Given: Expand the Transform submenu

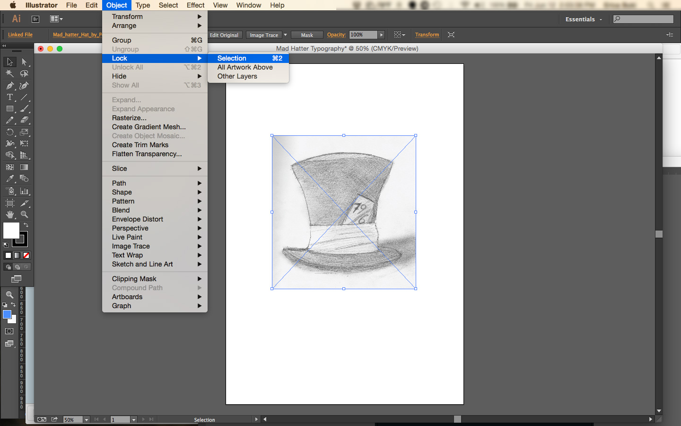Looking at the screenshot, I should (x=155, y=17).
